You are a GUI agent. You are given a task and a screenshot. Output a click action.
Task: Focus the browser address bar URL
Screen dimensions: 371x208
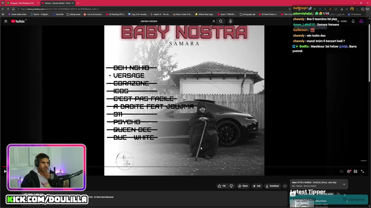(60, 9)
